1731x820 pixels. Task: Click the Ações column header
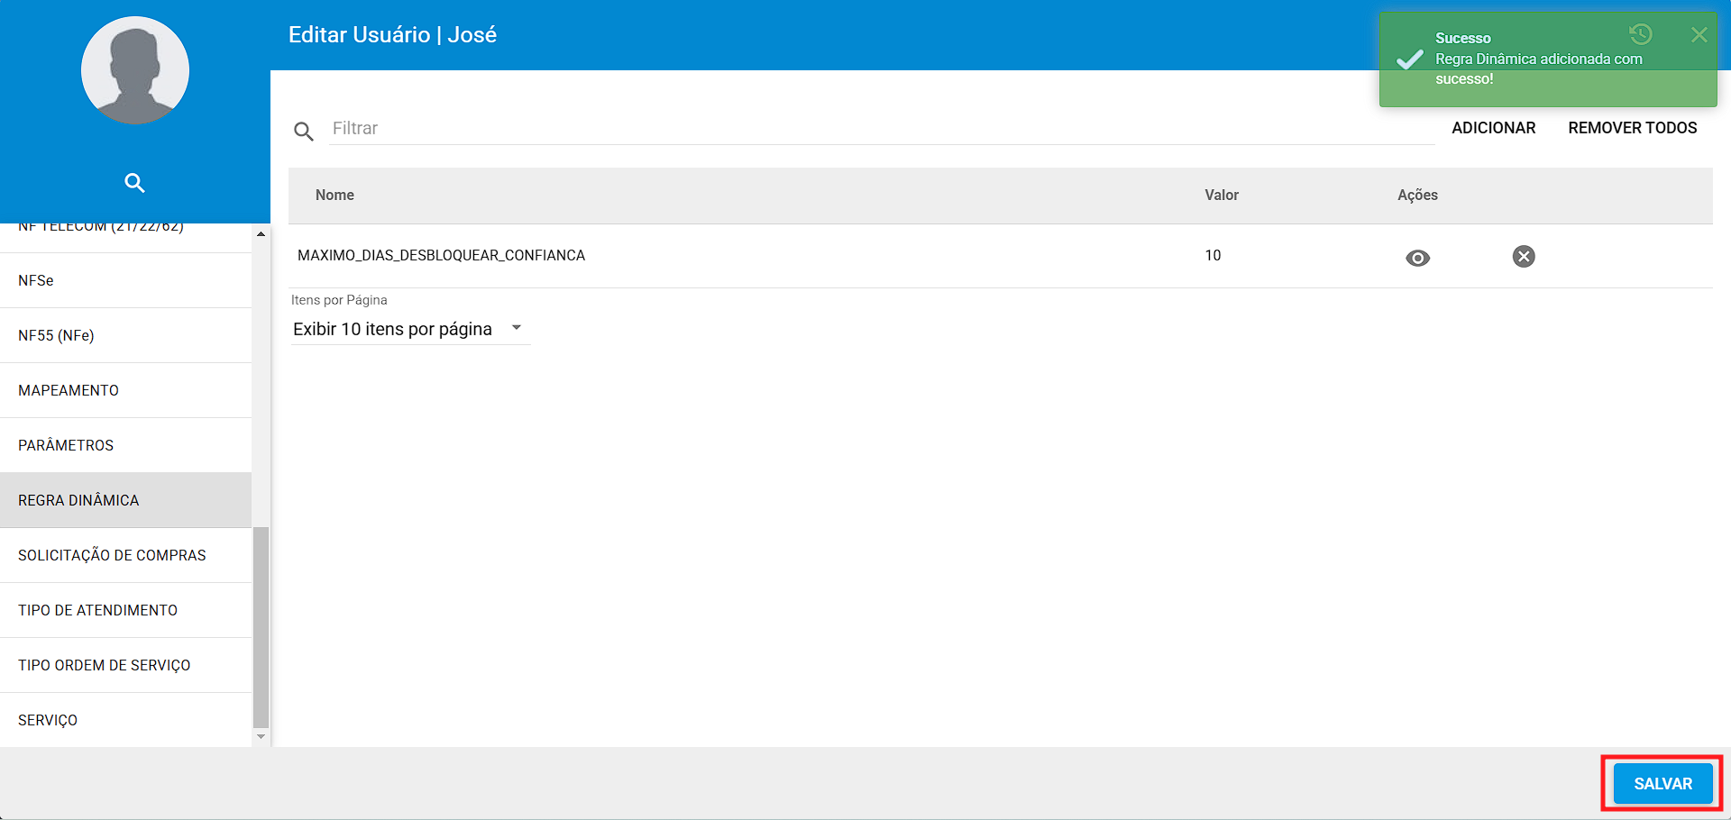(x=1417, y=195)
